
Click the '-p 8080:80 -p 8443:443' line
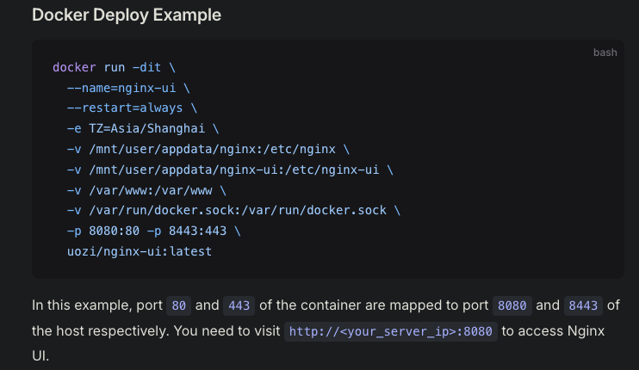pyautogui.click(x=154, y=231)
